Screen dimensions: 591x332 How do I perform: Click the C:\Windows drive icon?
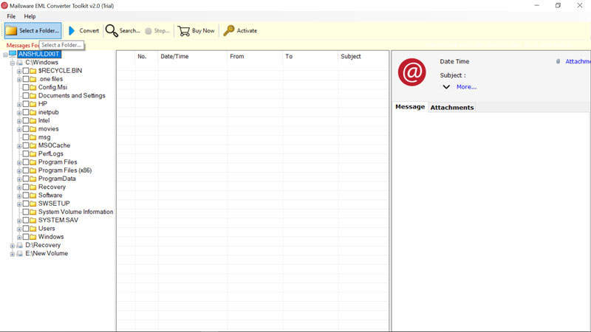(20, 63)
